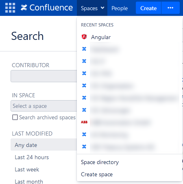The height and width of the screenshot is (184, 183).
Task: Open the three-dots more create options
Action: coord(170,8)
